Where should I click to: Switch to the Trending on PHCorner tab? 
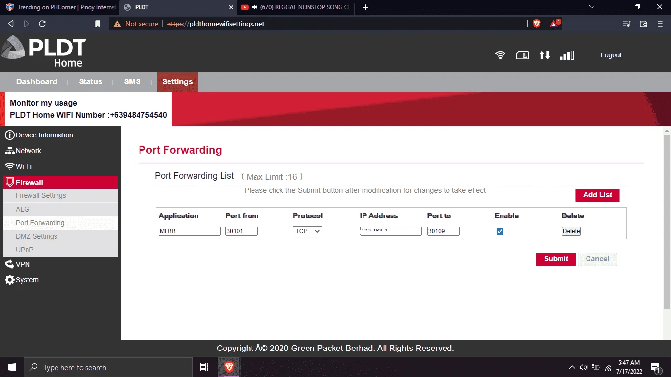pos(60,7)
